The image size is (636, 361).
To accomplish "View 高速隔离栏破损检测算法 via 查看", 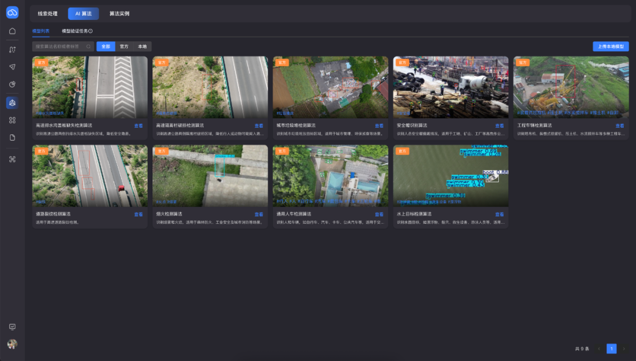I will [x=259, y=126].
